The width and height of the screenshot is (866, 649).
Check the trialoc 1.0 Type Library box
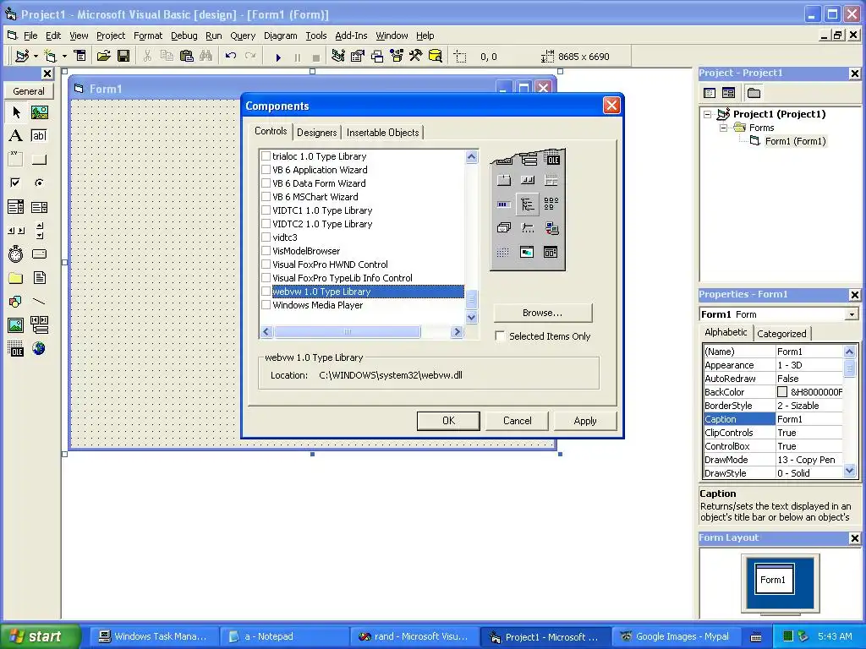tap(266, 156)
